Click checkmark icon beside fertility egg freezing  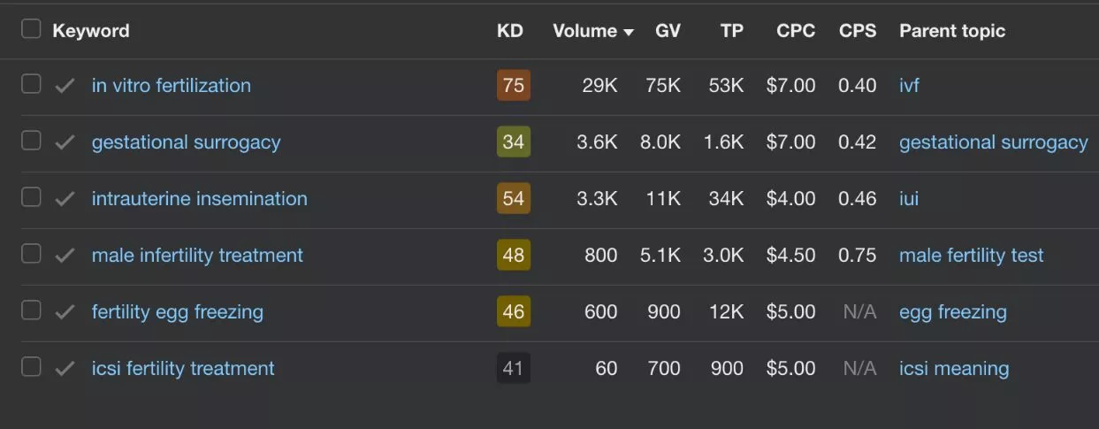click(x=65, y=312)
